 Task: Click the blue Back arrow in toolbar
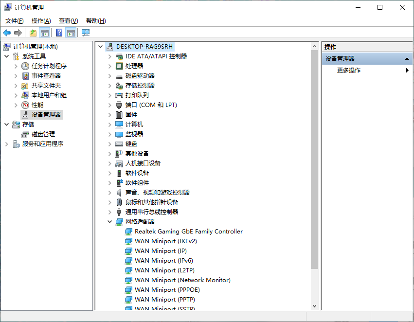tap(7, 33)
